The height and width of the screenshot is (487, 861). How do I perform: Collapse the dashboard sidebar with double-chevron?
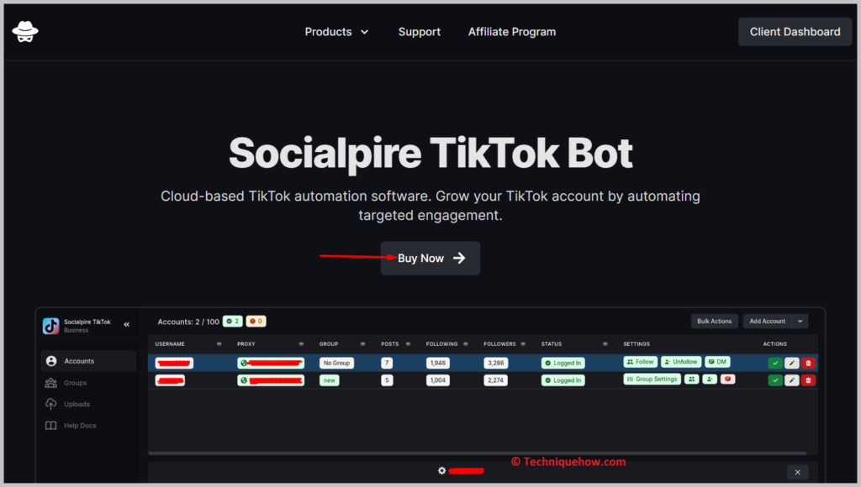[x=127, y=325]
